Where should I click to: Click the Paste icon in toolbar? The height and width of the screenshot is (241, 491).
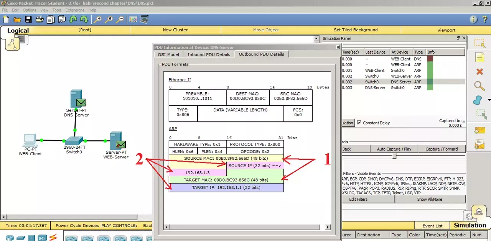tap(62, 20)
